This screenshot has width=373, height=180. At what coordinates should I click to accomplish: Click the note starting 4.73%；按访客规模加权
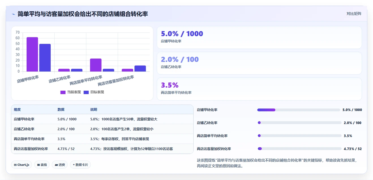tap(132, 149)
